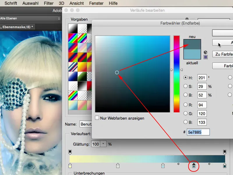This screenshot has height=175, width=233.
Task: Click inside the large color field
Action: click(133, 74)
